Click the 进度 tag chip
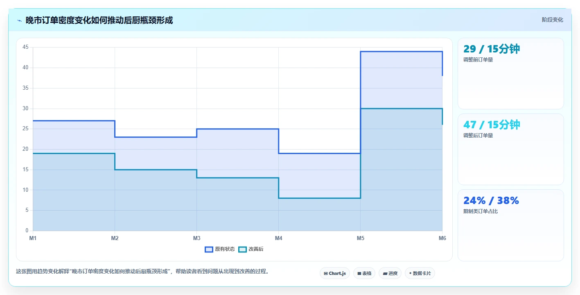The image size is (580, 295). (x=390, y=273)
